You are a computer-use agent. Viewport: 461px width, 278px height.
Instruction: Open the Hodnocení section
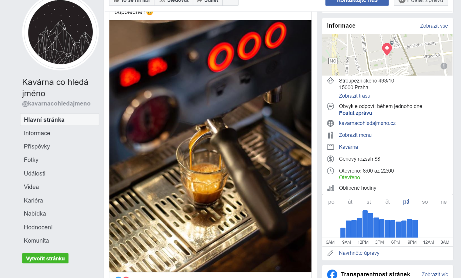38,227
